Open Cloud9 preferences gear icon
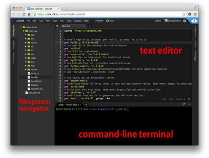Viewport: 209px width, 158px height. pos(184,21)
